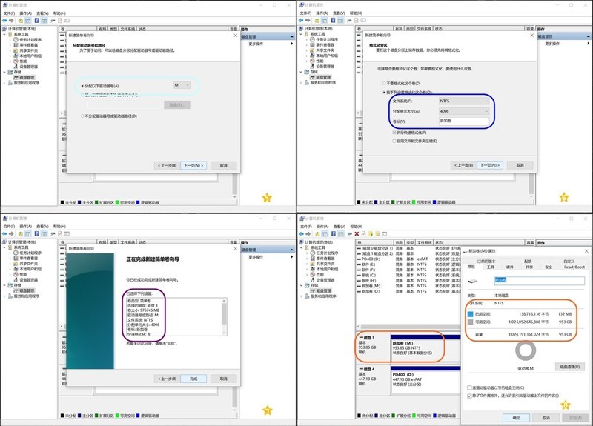
Task: Select the 按下列设置格式化这个卷 radio option
Action: coord(384,92)
